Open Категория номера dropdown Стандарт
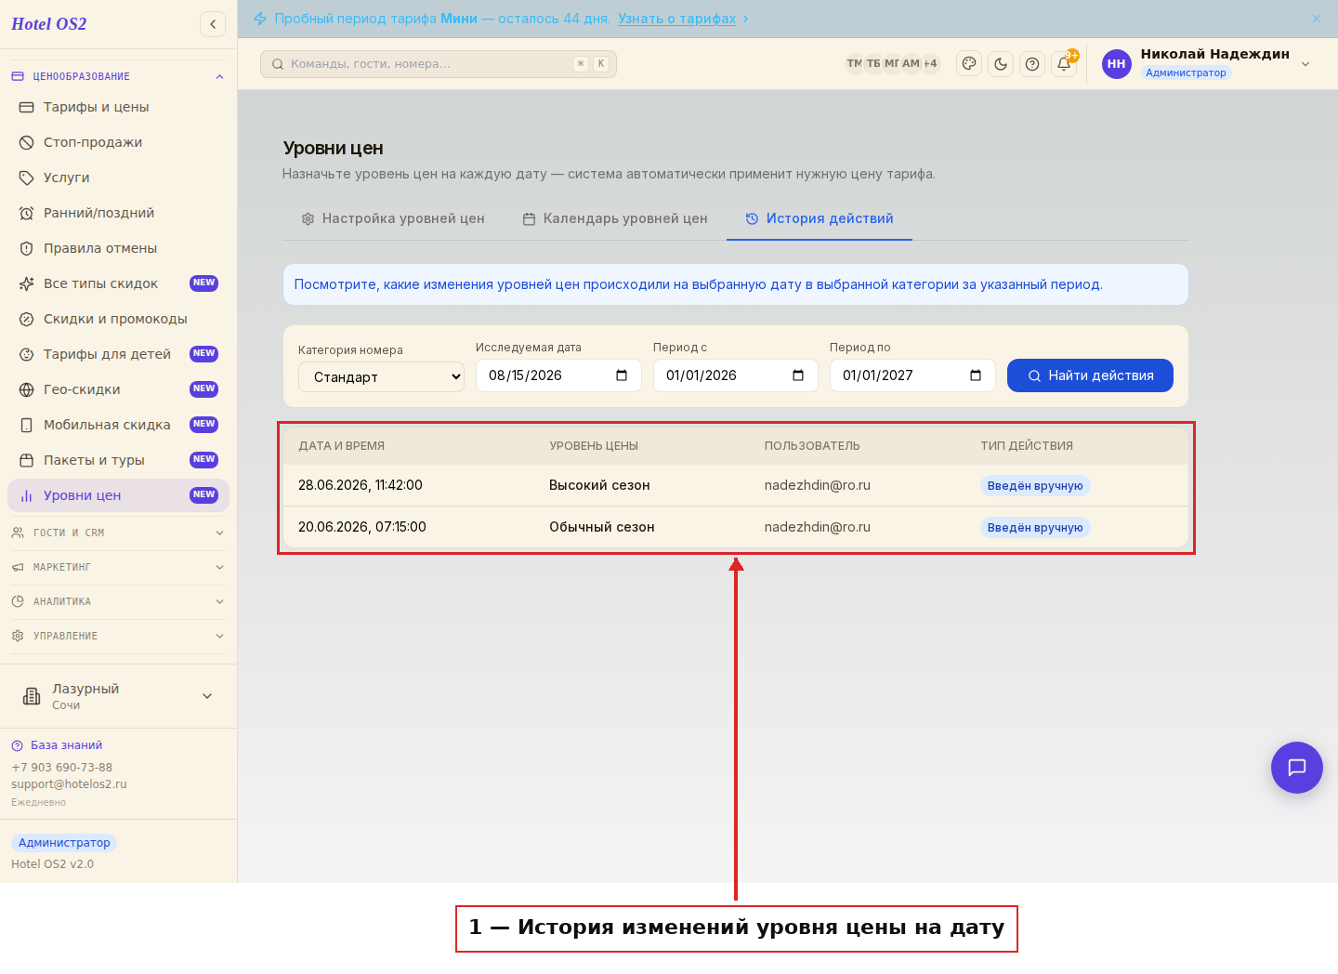Viewport: 1338px width, 974px height. 381,377
